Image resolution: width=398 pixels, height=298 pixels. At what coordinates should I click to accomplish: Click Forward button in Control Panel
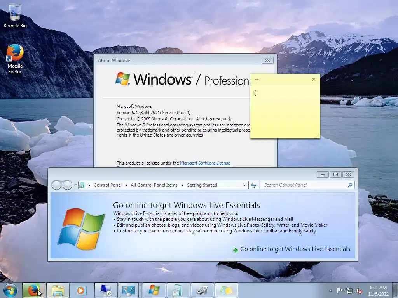[67, 185]
